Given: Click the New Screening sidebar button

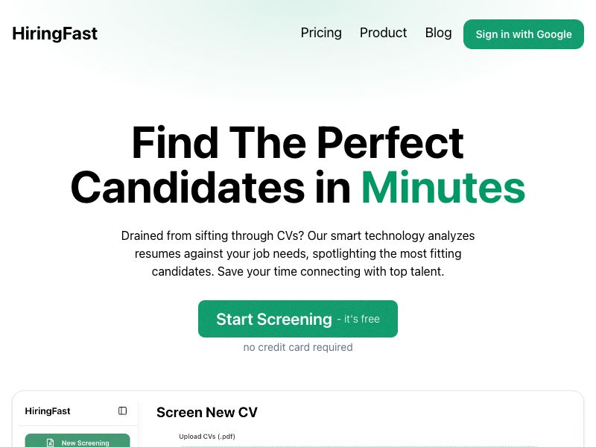Looking at the screenshot, I should coord(77,443).
